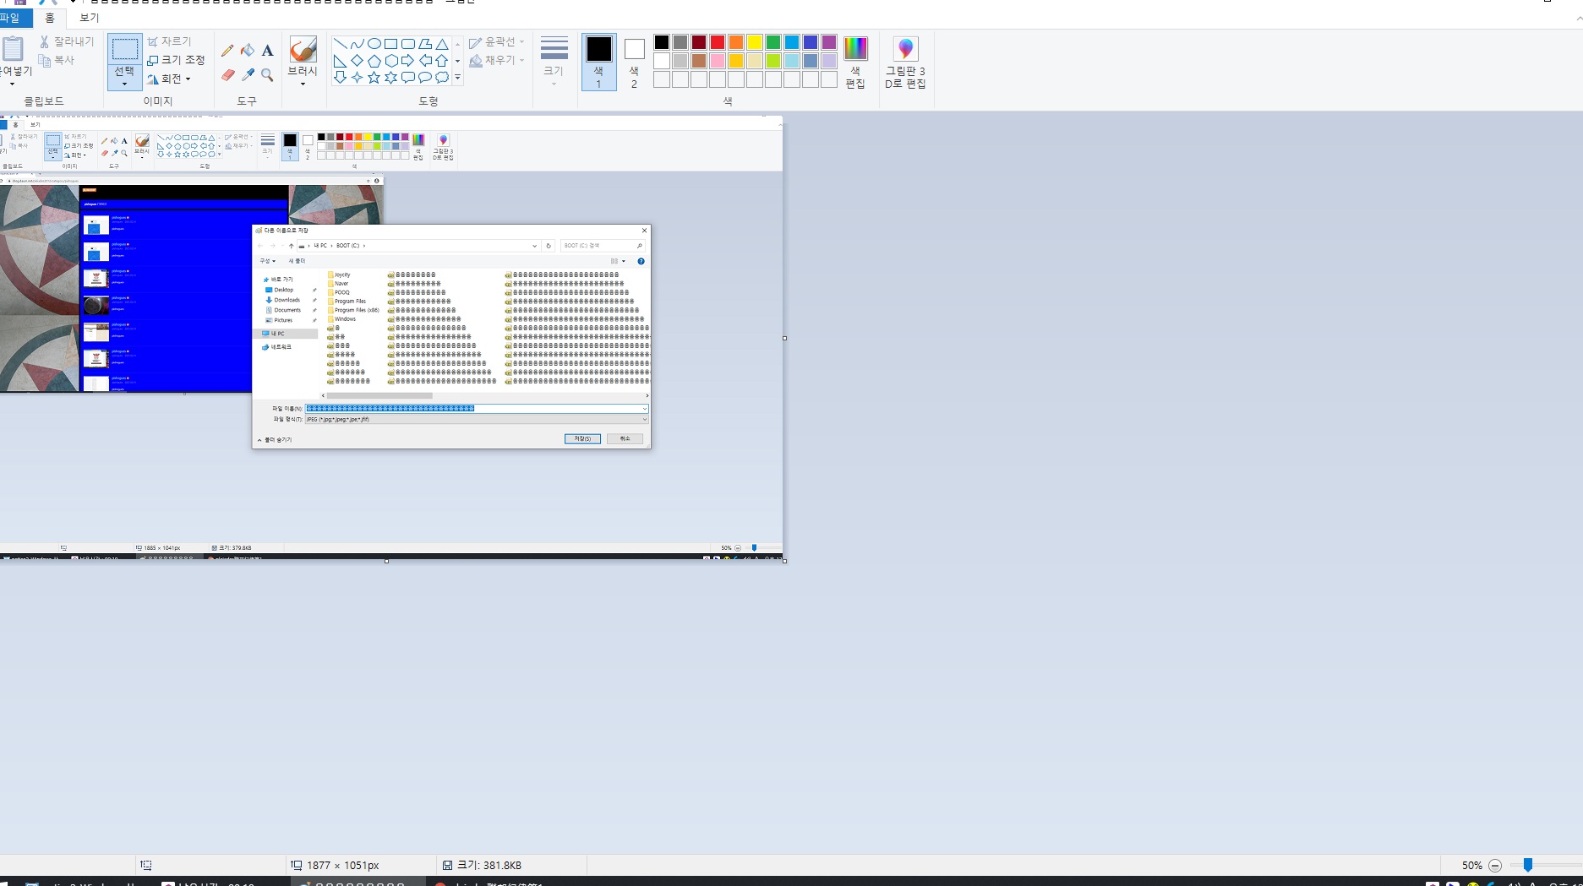Choose the Left arrow shape
Image resolution: width=1583 pixels, height=886 pixels.
pos(425,61)
